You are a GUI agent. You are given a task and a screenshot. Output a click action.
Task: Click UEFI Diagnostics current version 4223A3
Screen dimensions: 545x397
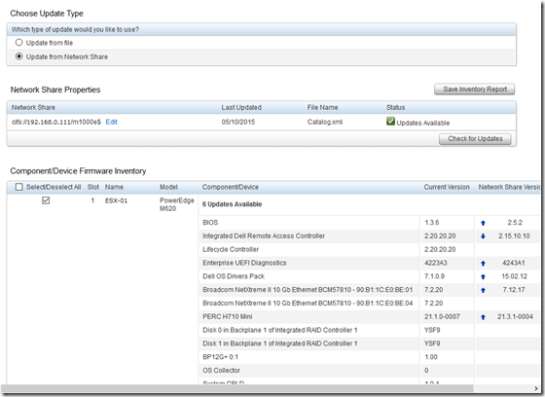pyautogui.click(x=436, y=263)
